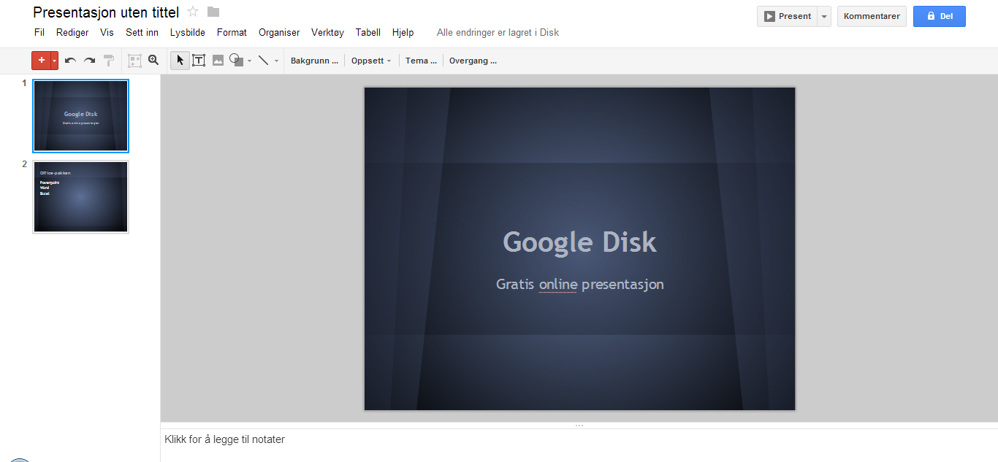Open the Vis menu
Viewport: 998px width, 462px height.
(107, 32)
